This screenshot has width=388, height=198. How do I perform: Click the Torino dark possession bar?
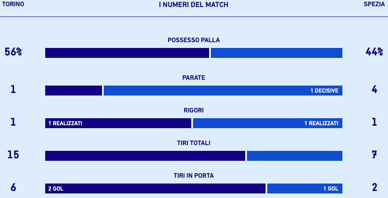point(127,53)
